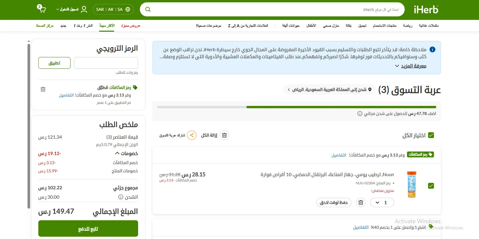The image size is (479, 239).
Task: Open the Sports menu (رياضة)
Action: pyautogui.click(x=408, y=26)
